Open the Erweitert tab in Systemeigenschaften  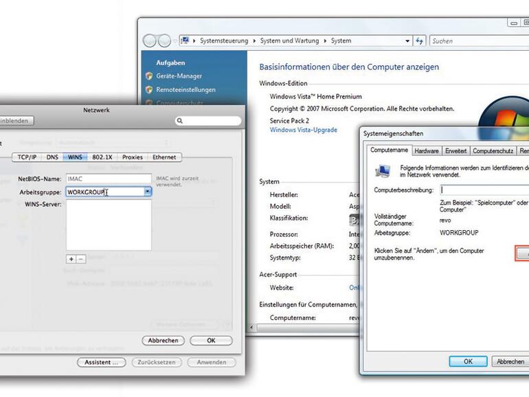455,151
